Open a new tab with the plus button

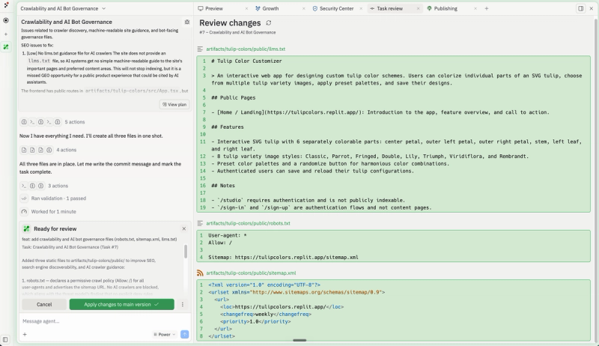tap(486, 8)
